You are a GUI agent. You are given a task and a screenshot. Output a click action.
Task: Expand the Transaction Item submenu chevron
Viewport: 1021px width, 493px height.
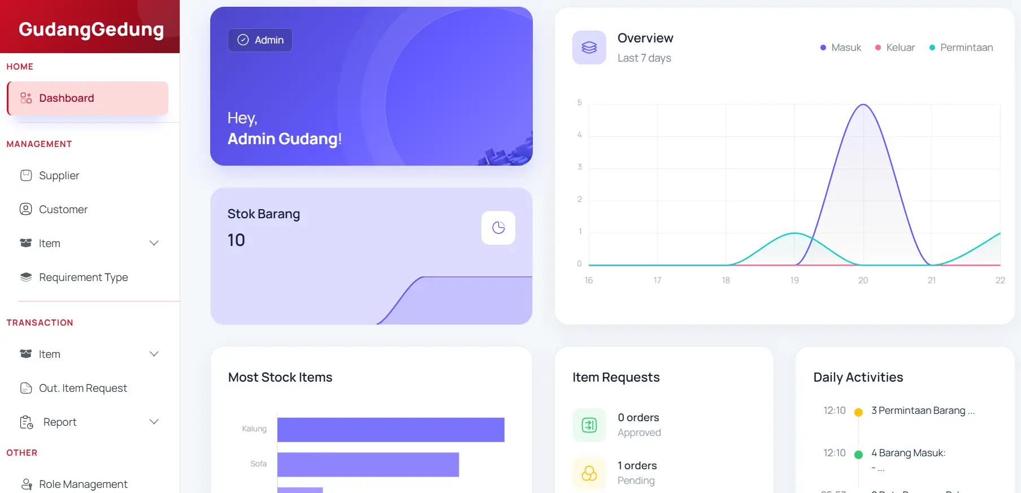154,354
